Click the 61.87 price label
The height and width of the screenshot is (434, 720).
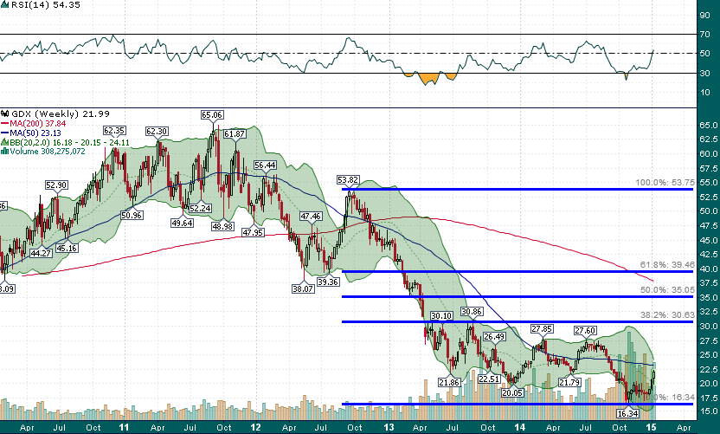(235, 134)
